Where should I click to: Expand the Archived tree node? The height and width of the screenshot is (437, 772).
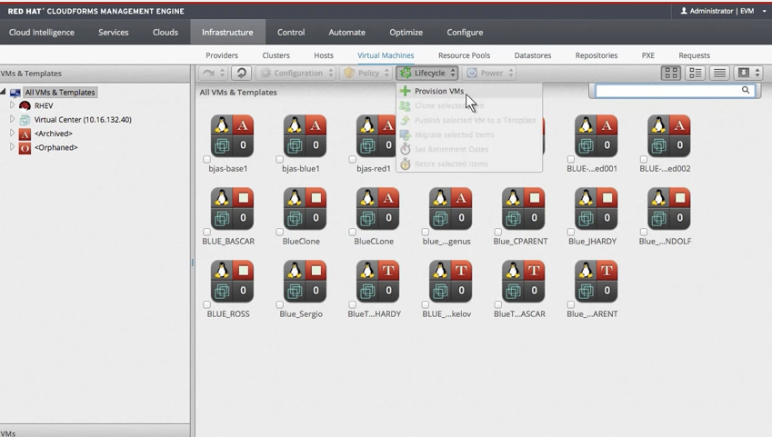[x=13, y=133]
